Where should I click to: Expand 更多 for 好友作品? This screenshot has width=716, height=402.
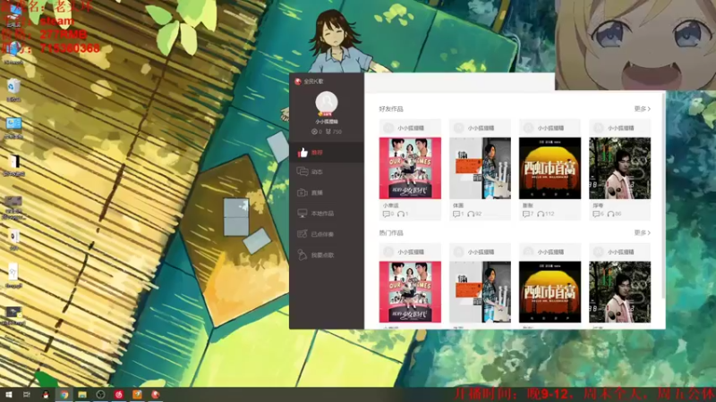[x=642, y=109]
